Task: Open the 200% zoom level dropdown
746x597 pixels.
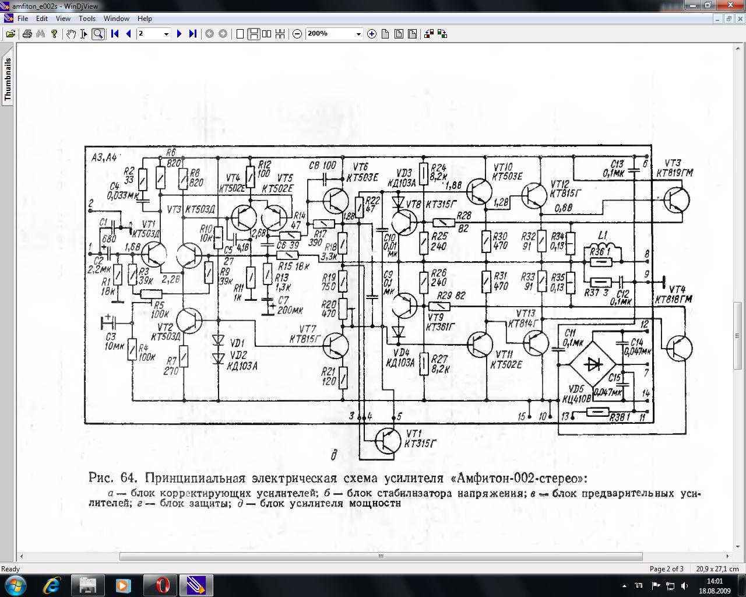Action: [358, 34]
